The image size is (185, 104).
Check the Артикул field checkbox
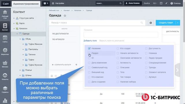point(146,77)
